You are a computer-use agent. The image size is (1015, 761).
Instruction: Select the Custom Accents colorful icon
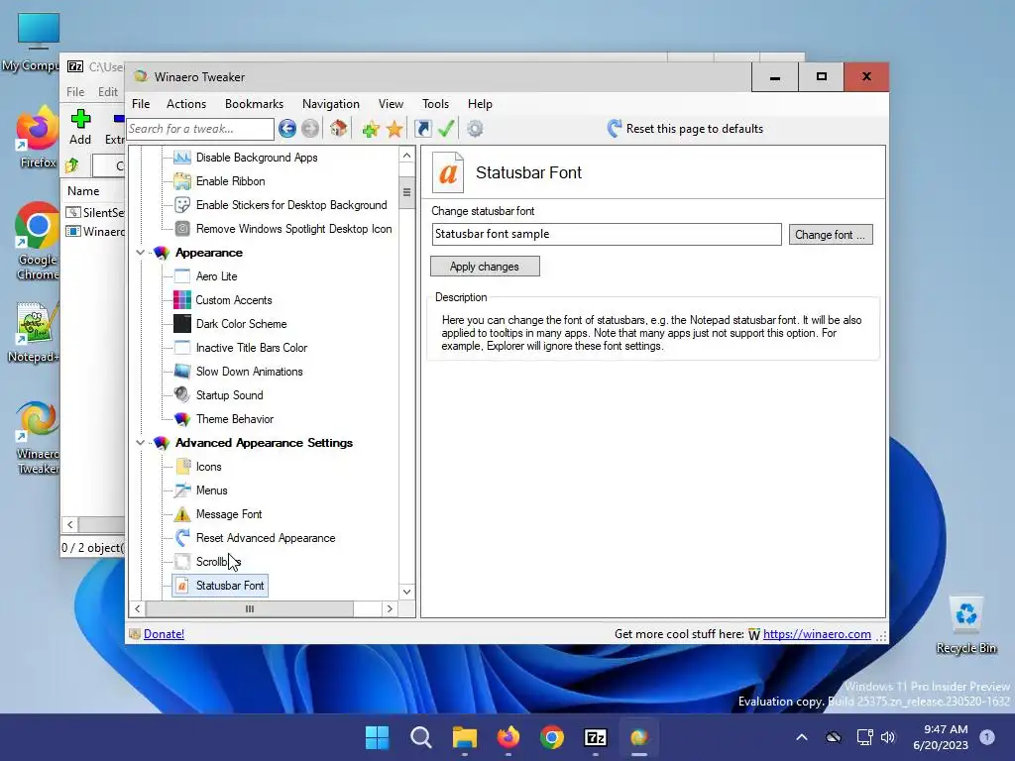pos(182,299)
